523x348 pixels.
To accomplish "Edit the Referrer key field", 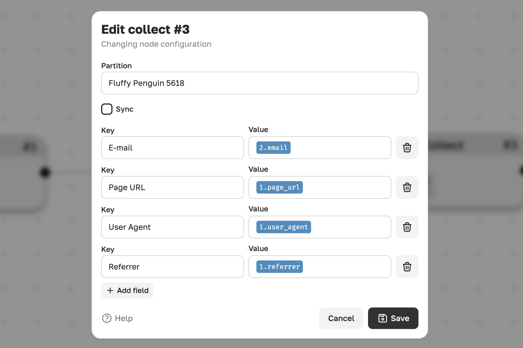I will (x=173, y=267).
